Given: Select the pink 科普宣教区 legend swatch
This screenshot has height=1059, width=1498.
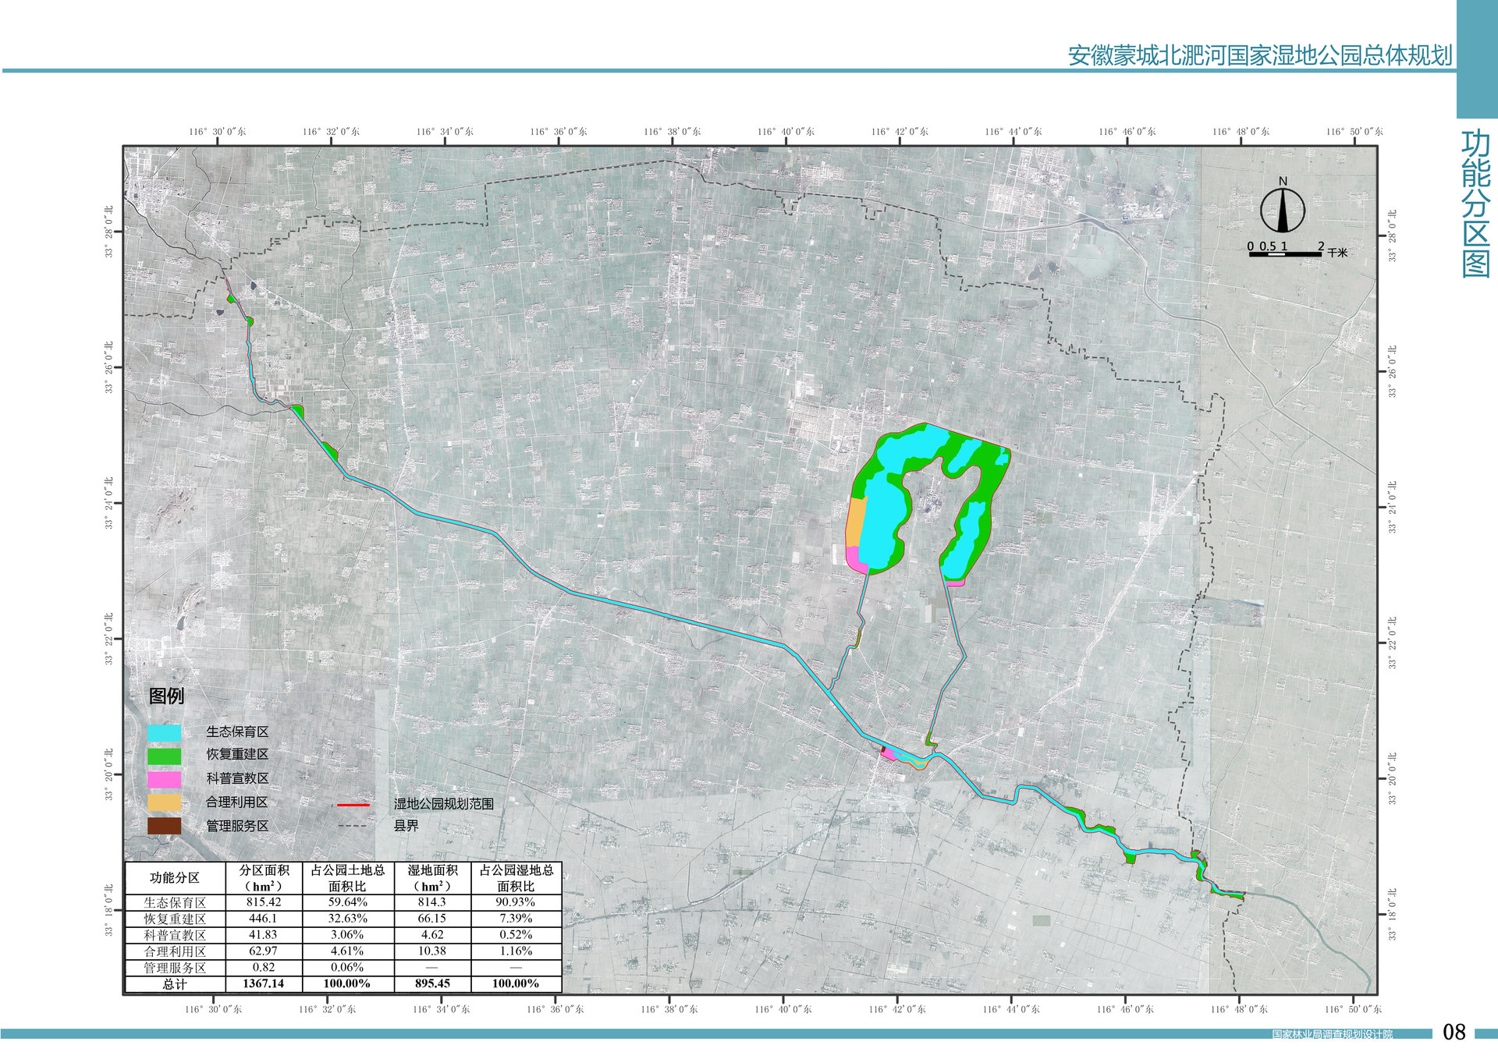Looking at the screenshot, I should [x=164, y=779].
